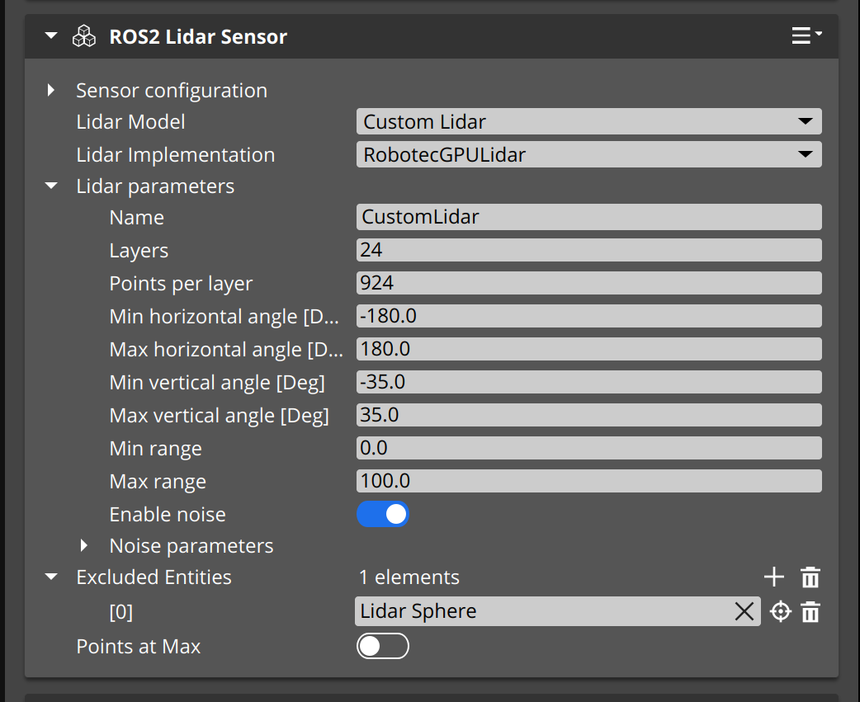Open the ROS2 Lidar Sensor component menu
The height and width of the screenshot is (702, 860).
806,35
